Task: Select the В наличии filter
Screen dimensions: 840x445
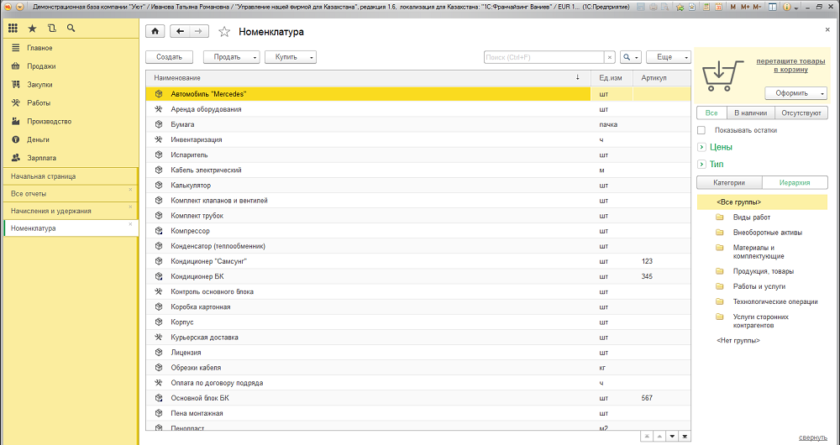Action: click(x=750, y=113)
